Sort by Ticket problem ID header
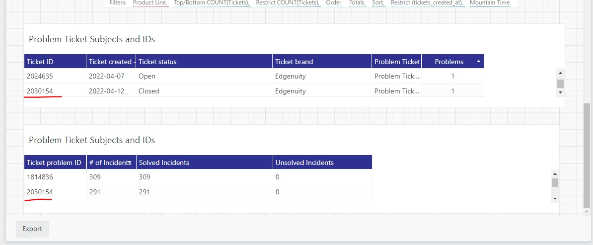This screenshot has height=245, width=593. coord(55,163)
